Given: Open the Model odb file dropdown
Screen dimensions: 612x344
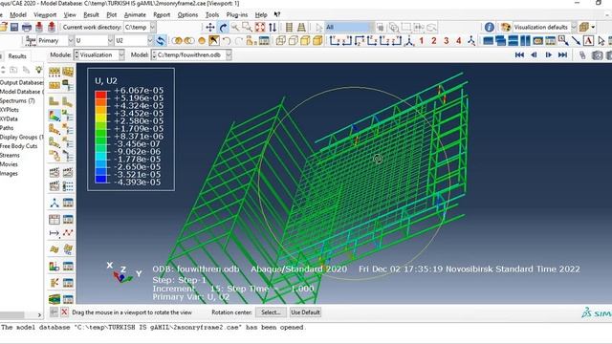Looking at the screenshot, I should tap(229, 55).
